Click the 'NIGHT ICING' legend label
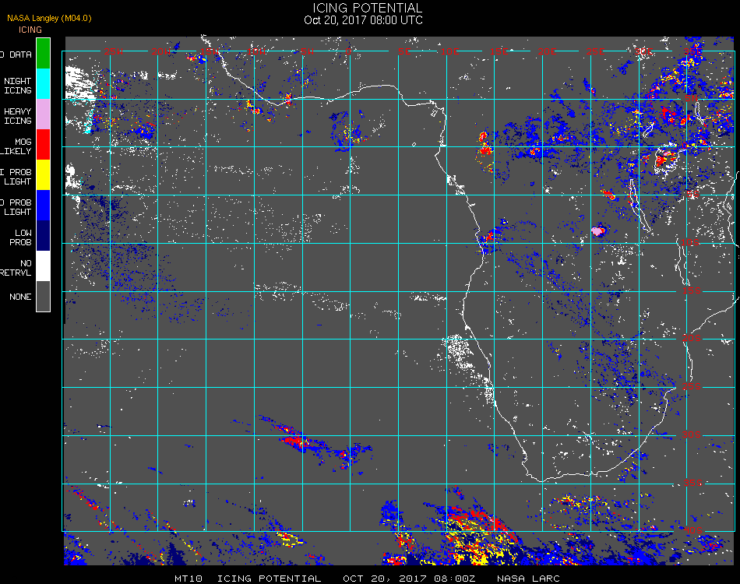 17,86
